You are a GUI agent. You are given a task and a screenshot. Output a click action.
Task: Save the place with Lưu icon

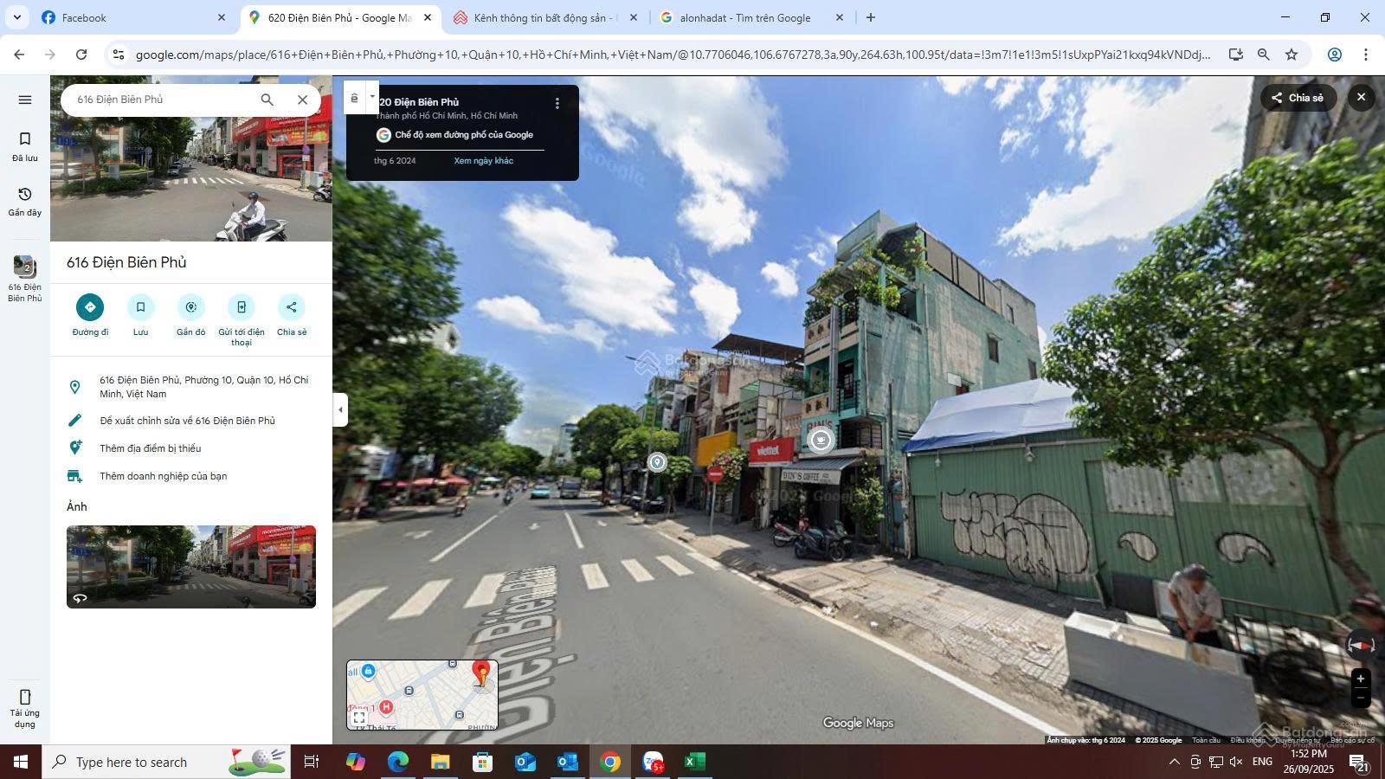pyautogui.click(x=140, y=307)
